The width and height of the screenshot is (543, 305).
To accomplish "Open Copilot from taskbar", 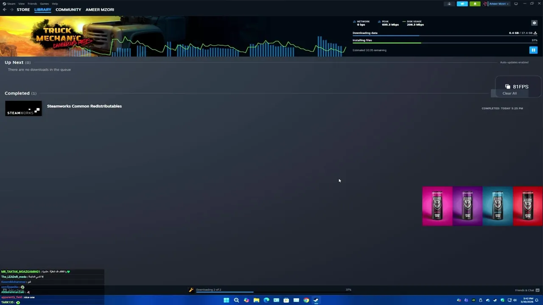I will click(246, 300).
